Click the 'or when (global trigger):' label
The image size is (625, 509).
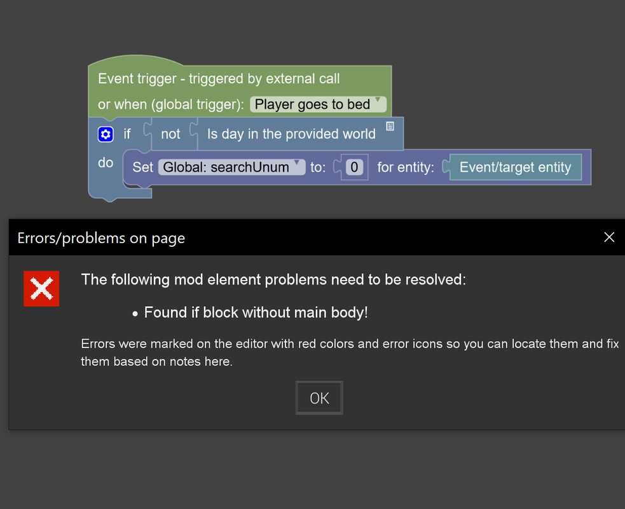(x=171, y=104)
